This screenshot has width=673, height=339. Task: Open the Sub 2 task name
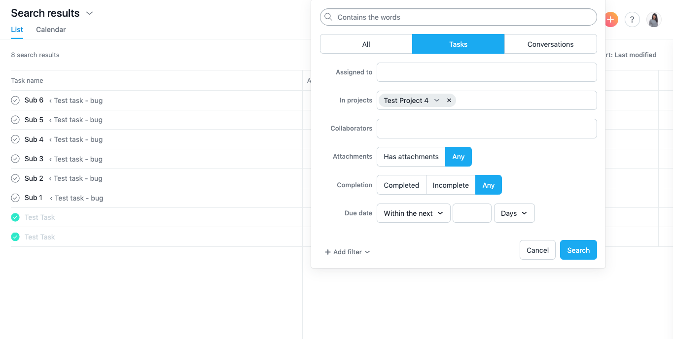point(34,178)
